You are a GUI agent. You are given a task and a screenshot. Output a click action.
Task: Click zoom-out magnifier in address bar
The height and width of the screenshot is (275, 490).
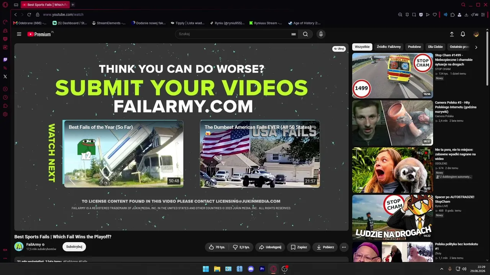pos(400,15)
